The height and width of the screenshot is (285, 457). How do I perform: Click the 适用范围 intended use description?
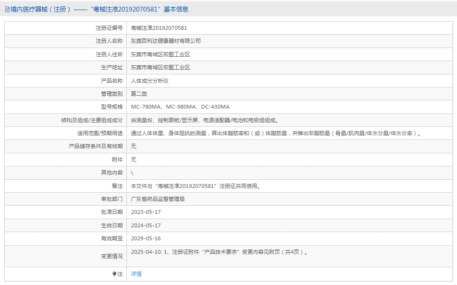click(x=276, y=133)
